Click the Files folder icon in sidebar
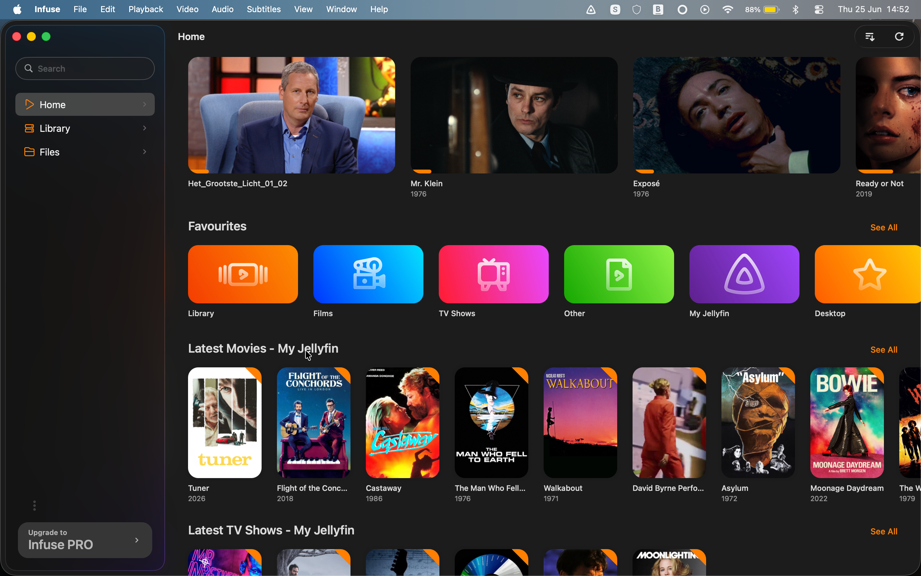The image size is (921, 576). click(x=29, y=152)
